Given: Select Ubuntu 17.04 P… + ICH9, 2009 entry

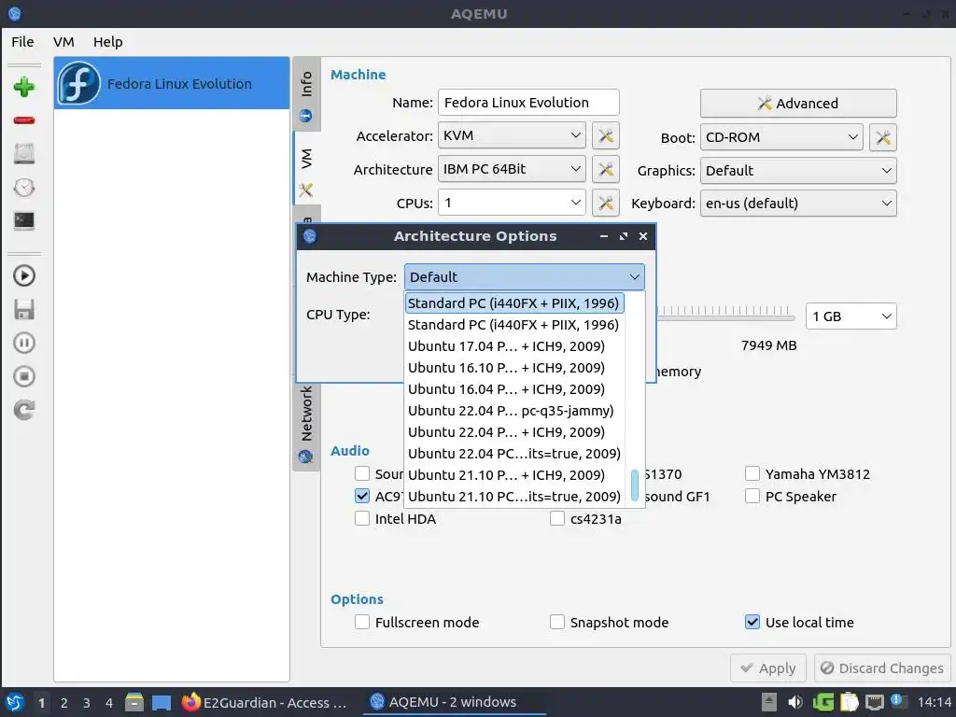Looking at the screenshot, I should point(514,345).
